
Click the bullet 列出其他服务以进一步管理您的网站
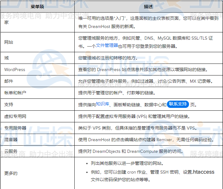(127, 163)
